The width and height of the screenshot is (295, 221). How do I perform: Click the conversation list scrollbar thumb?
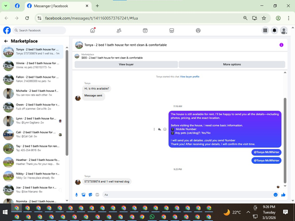coord(67,103)
